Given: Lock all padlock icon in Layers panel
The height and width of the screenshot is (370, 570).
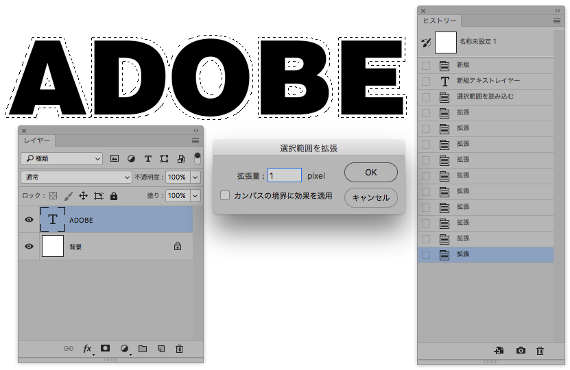Looking at the screenshot, I should pos(114,196).
